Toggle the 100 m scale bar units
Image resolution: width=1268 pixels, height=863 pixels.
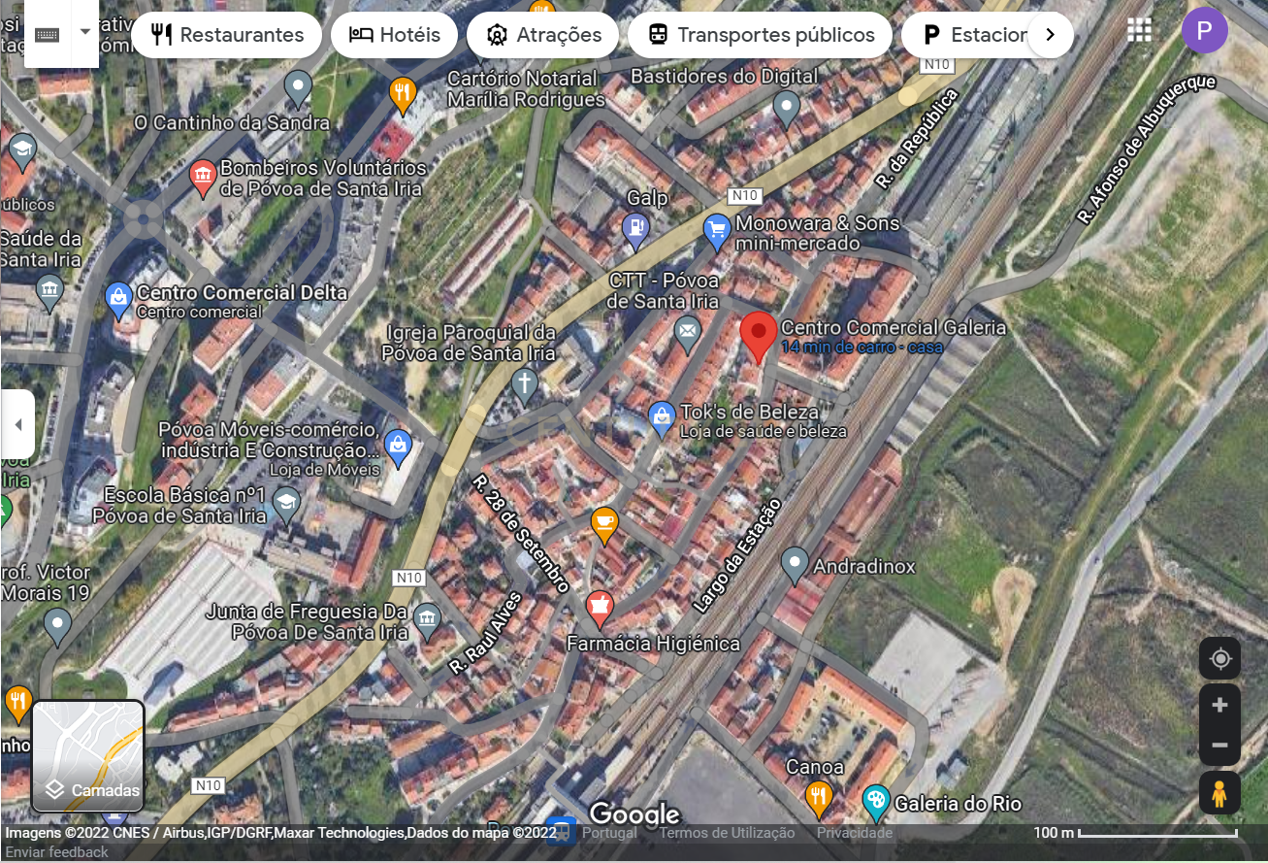pos(1136,833)
